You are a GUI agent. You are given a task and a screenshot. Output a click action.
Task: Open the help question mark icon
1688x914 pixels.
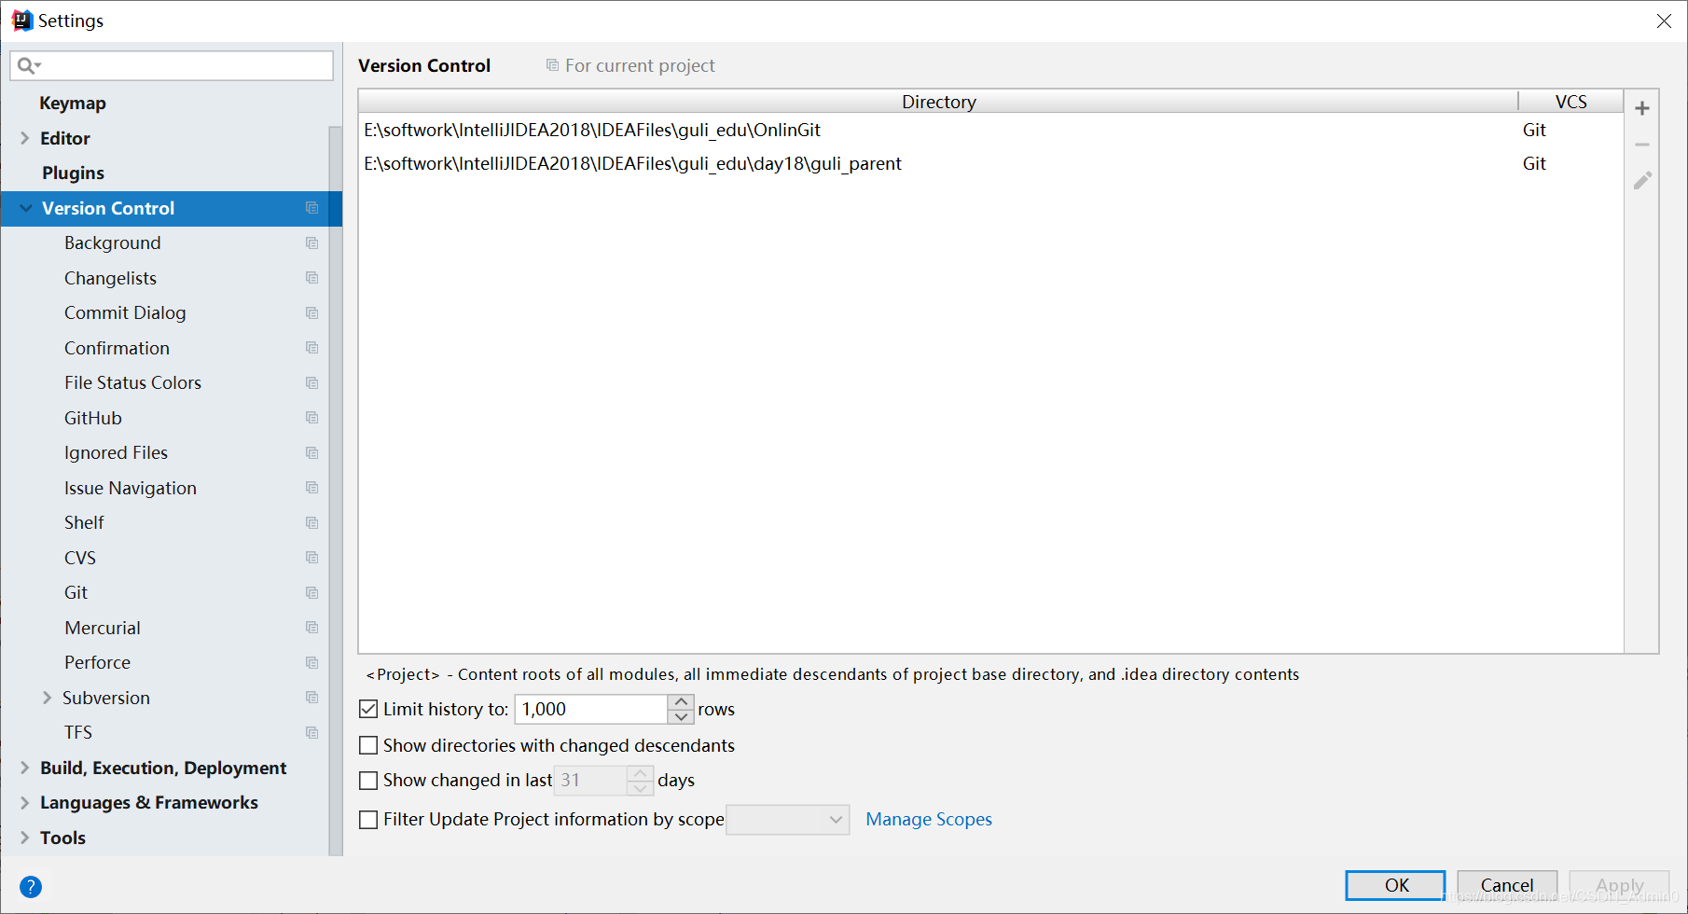[31, 886]
